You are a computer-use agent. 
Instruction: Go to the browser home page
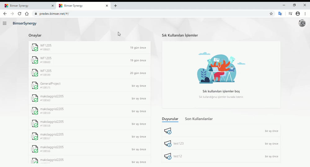(27, 14)
